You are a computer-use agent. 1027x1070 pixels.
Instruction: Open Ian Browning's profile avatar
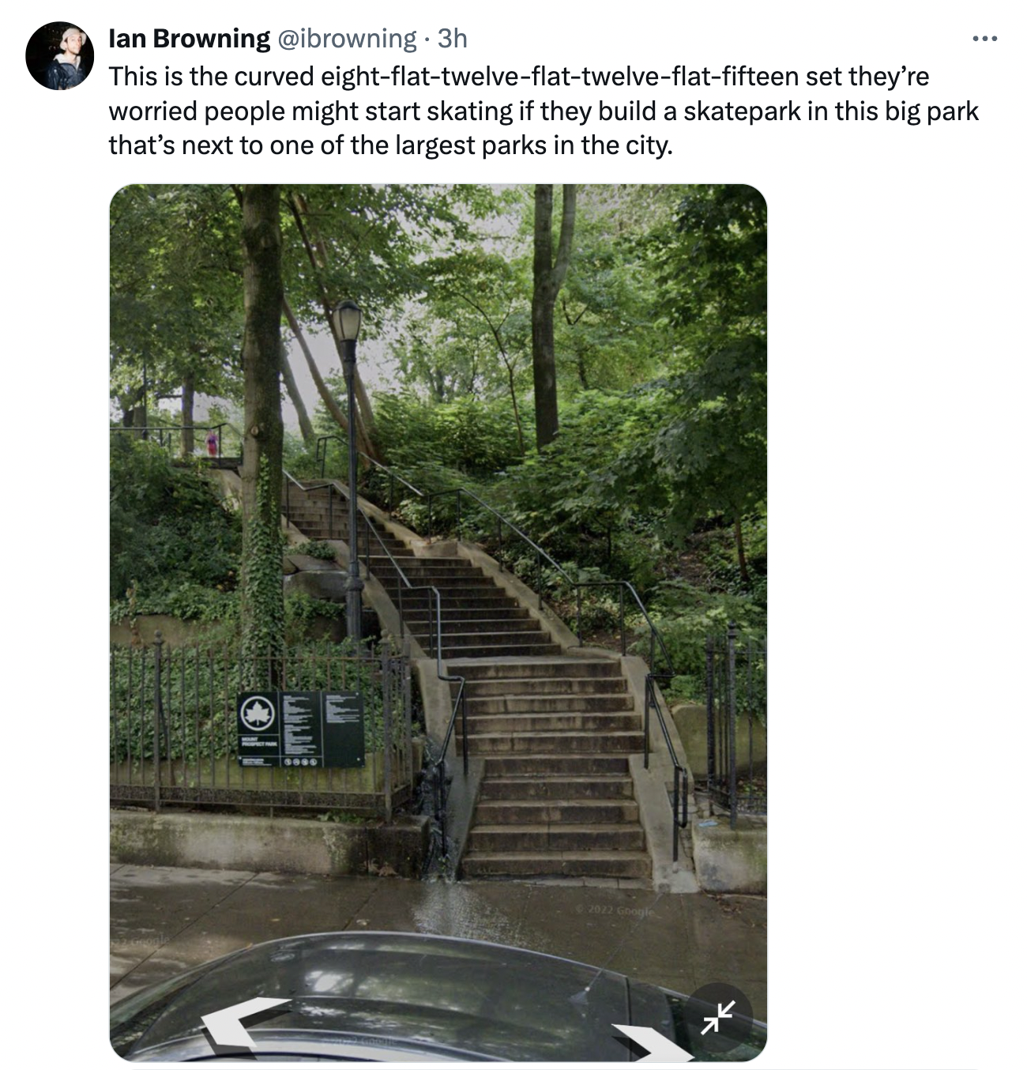[x=60, y=55]
